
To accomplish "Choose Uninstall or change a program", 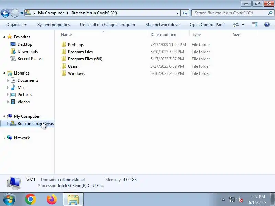I will coord(108,25).
